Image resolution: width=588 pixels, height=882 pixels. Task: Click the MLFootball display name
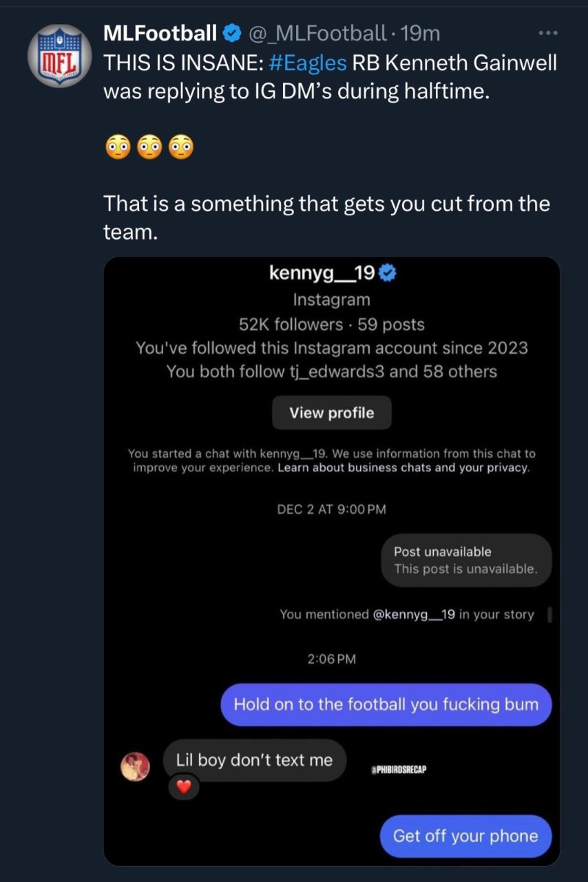(x=160, y=33)
